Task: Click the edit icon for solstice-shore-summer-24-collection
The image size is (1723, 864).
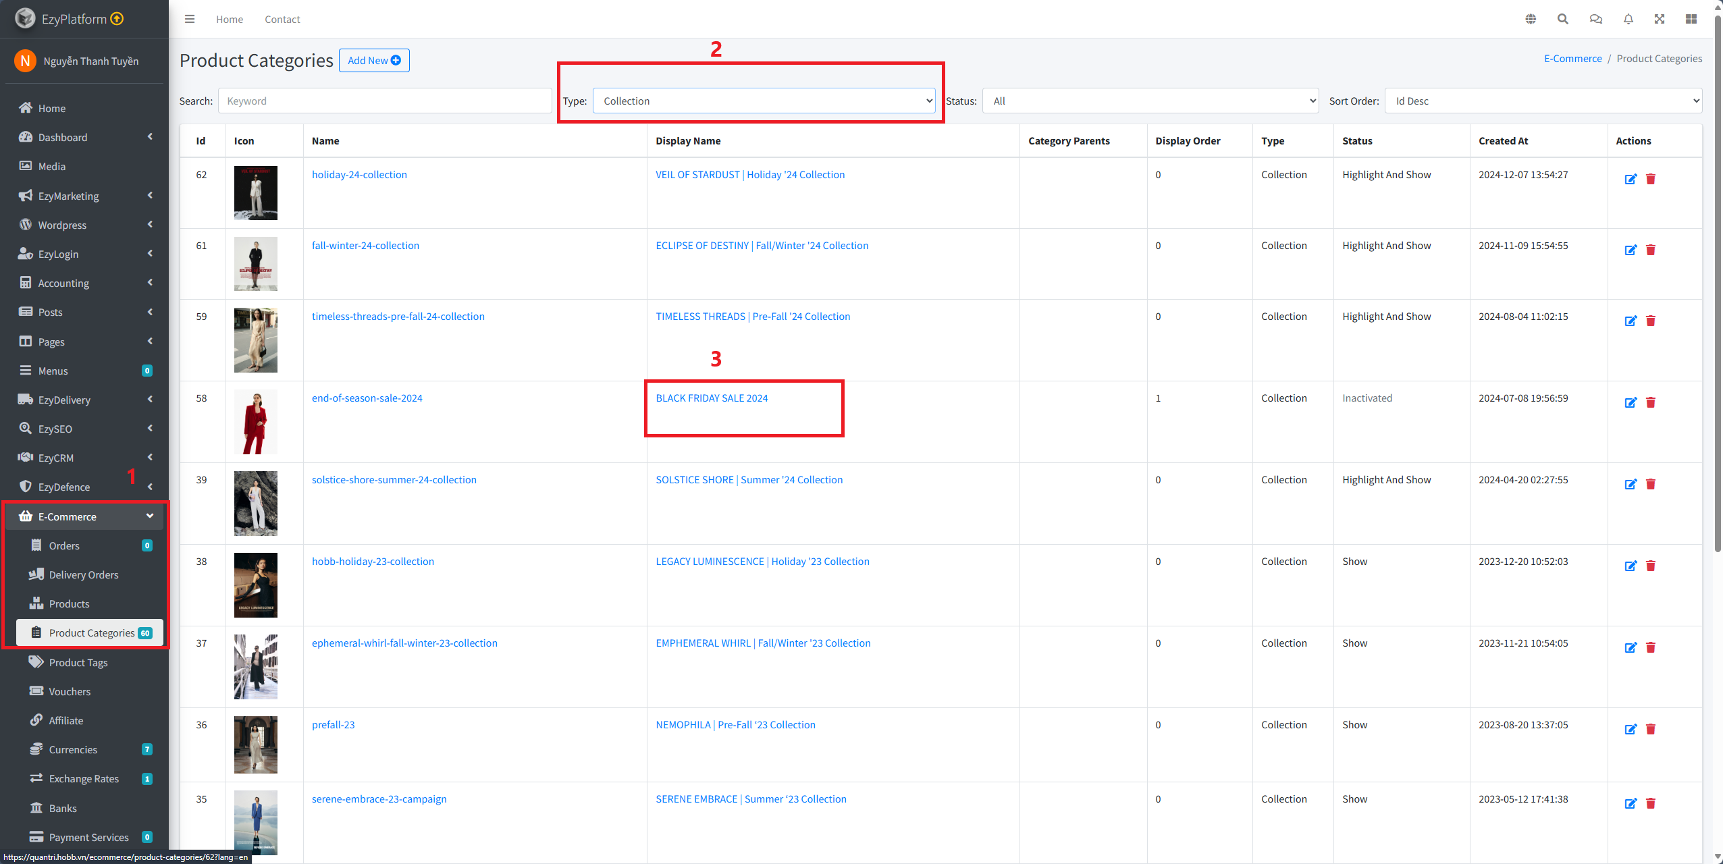Action: tap(1631, 484)
